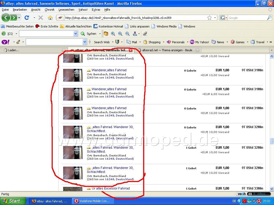Open the Ur altes Excelsior Fahrrad listing
This screenshot has width=274, height=205.
(111, 188)
